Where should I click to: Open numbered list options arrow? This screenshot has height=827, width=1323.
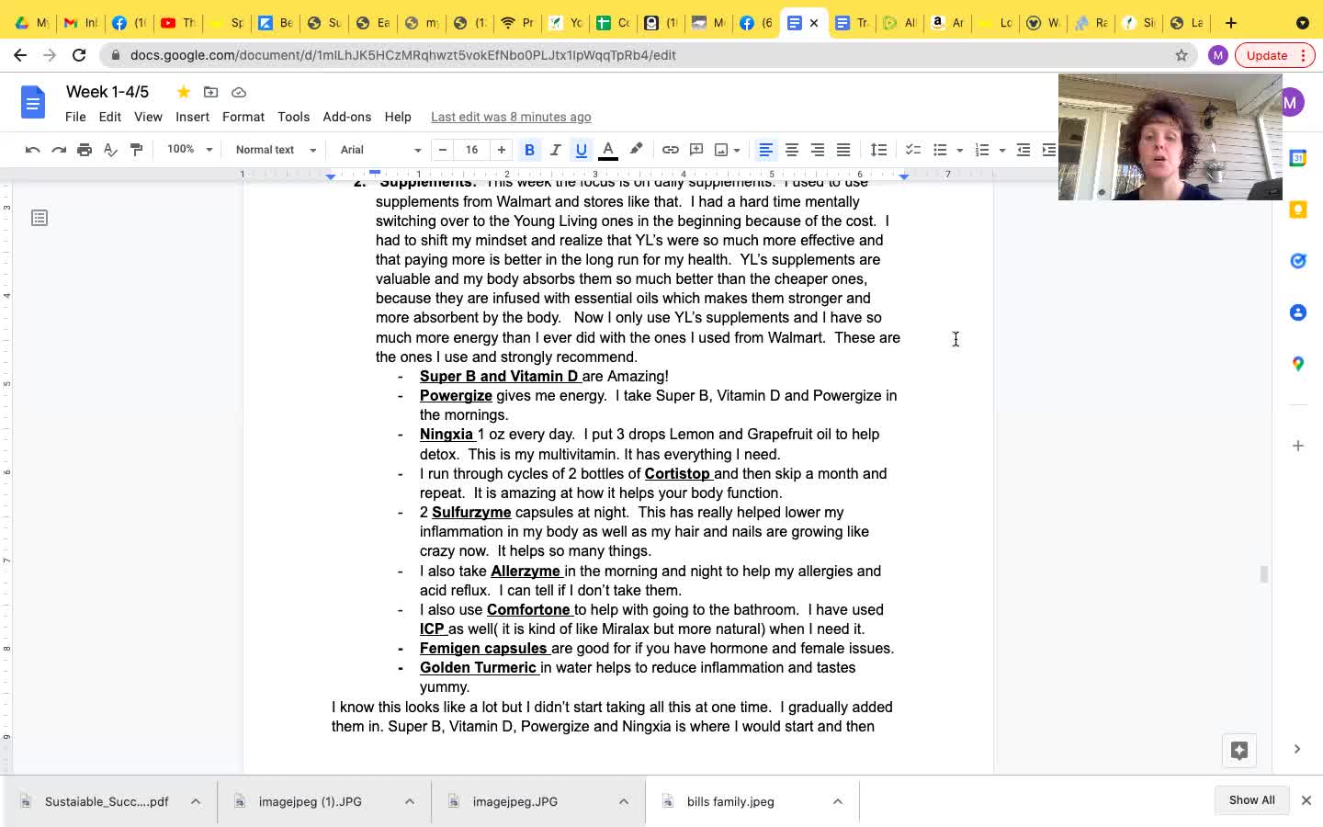coord(1001,151)
